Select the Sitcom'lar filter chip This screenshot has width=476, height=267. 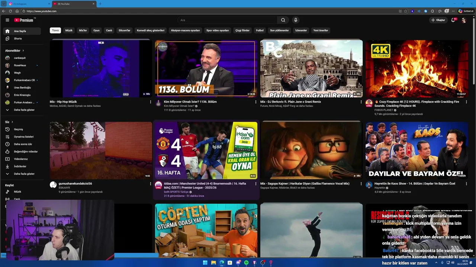(124, 30)
